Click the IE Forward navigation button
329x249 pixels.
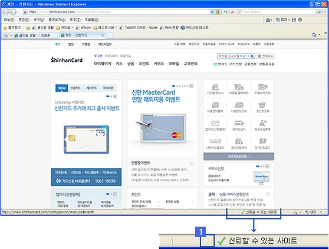pyautogui.click(x=13, y=12)
